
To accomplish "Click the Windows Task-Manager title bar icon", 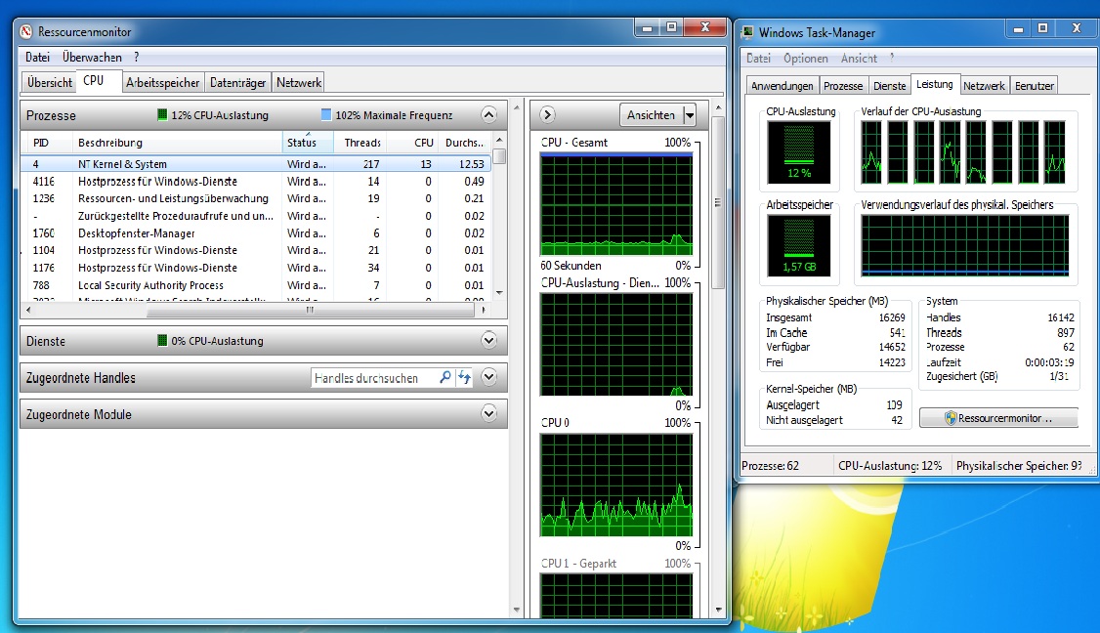I will pyautogui.click(x=748, y=32).
